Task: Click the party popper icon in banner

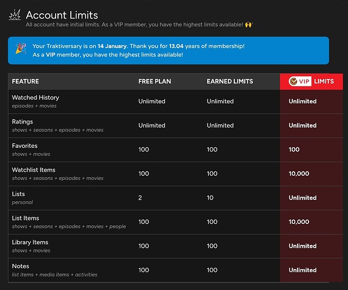Action: pyautogui.click(x=21, y=48)
